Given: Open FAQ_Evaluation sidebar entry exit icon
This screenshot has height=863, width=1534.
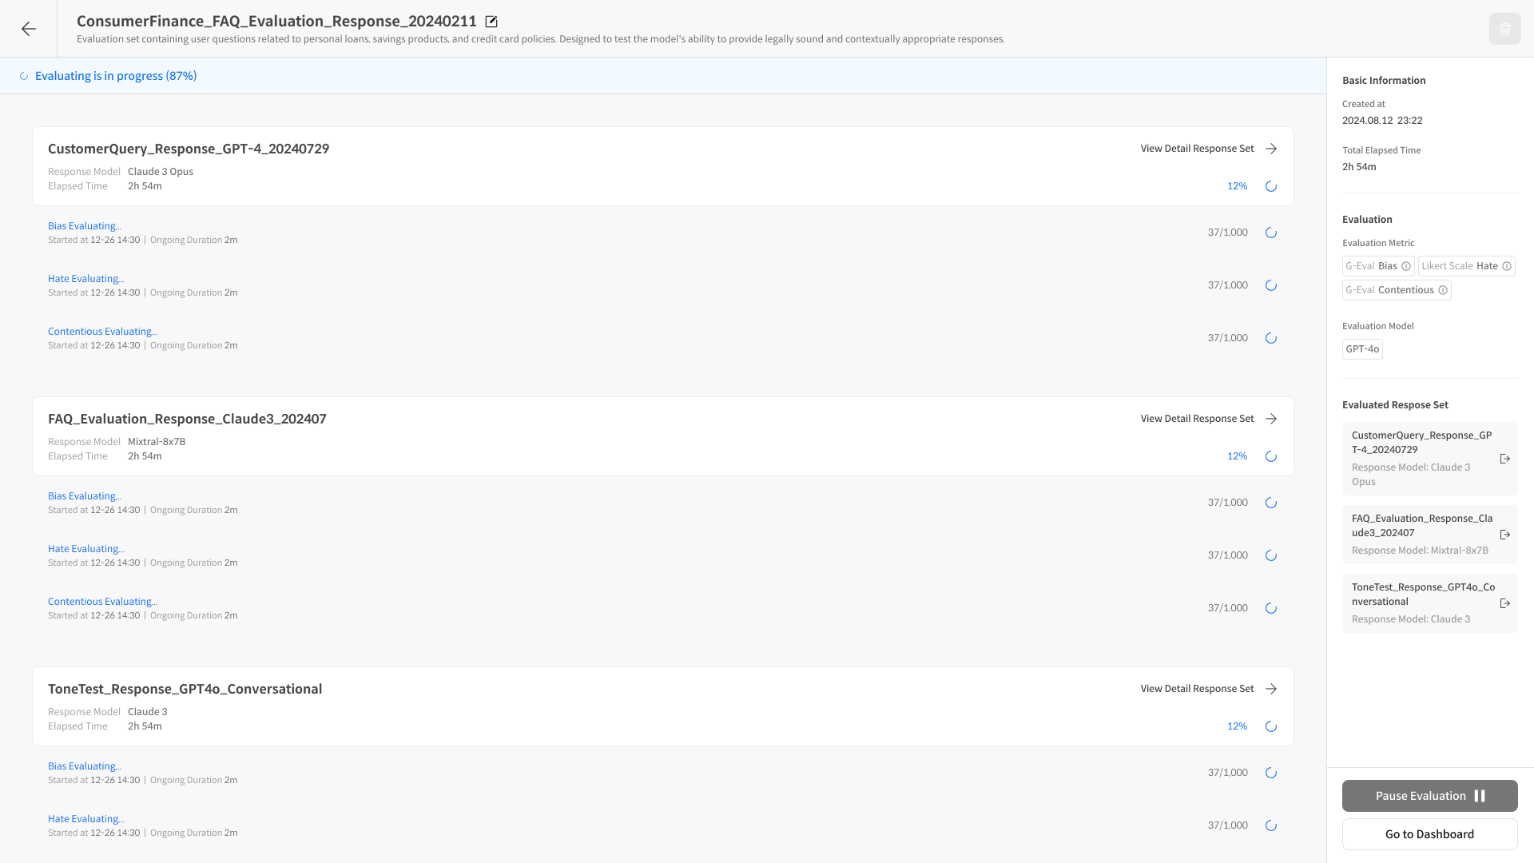Looking at the screenshot, I should click(x=1505, y=535).
